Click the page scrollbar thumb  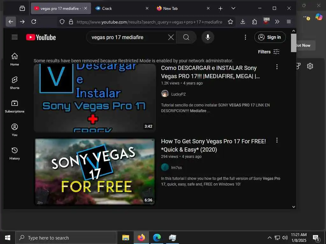click(294, 43)
